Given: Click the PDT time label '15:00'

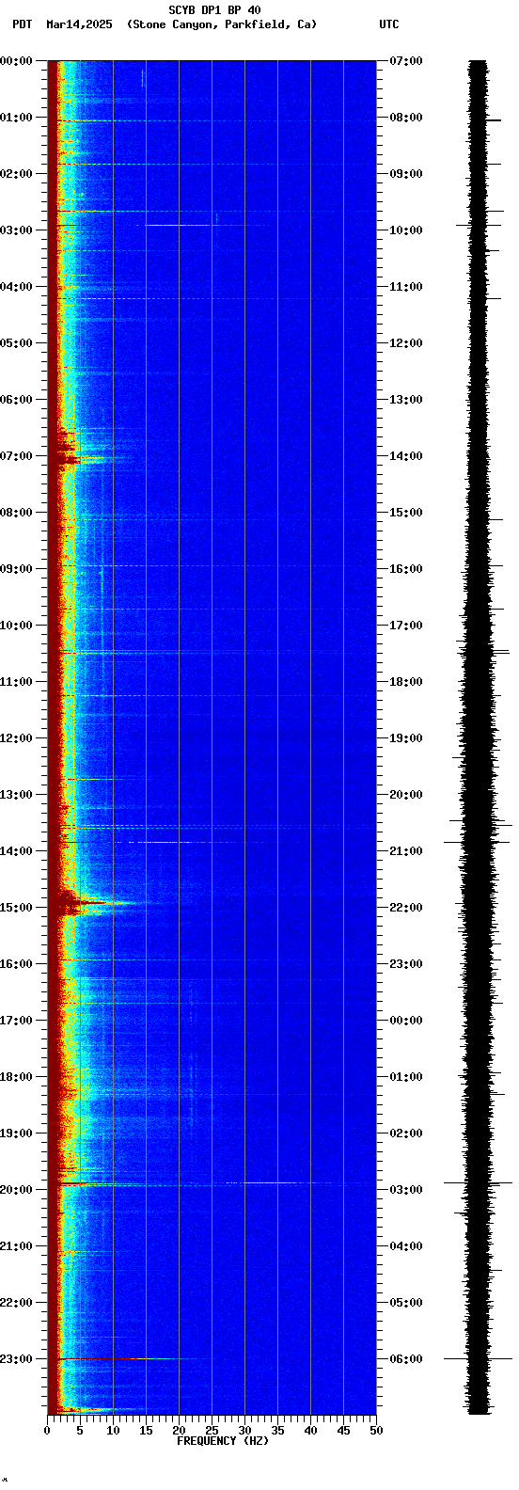Looking at the screenshot, I should (16, 908).
